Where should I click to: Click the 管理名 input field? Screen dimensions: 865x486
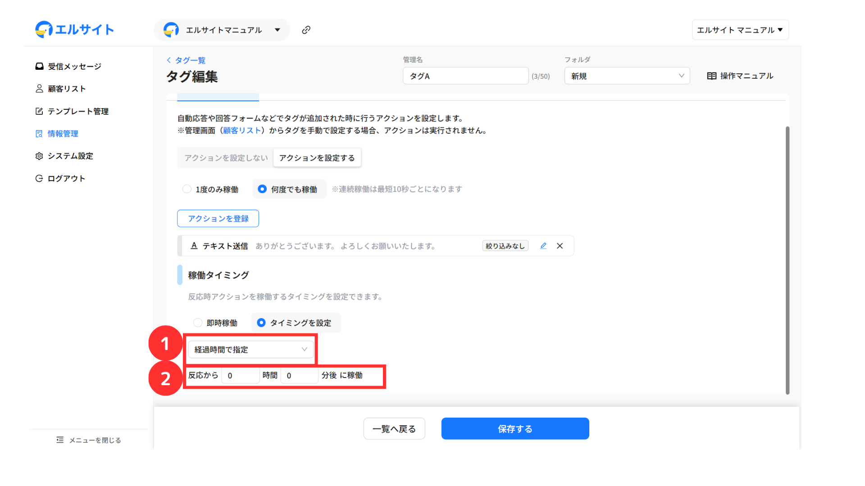pos(465,76)
